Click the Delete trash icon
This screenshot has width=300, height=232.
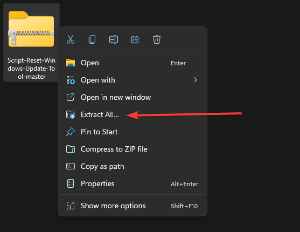point(157,39)
